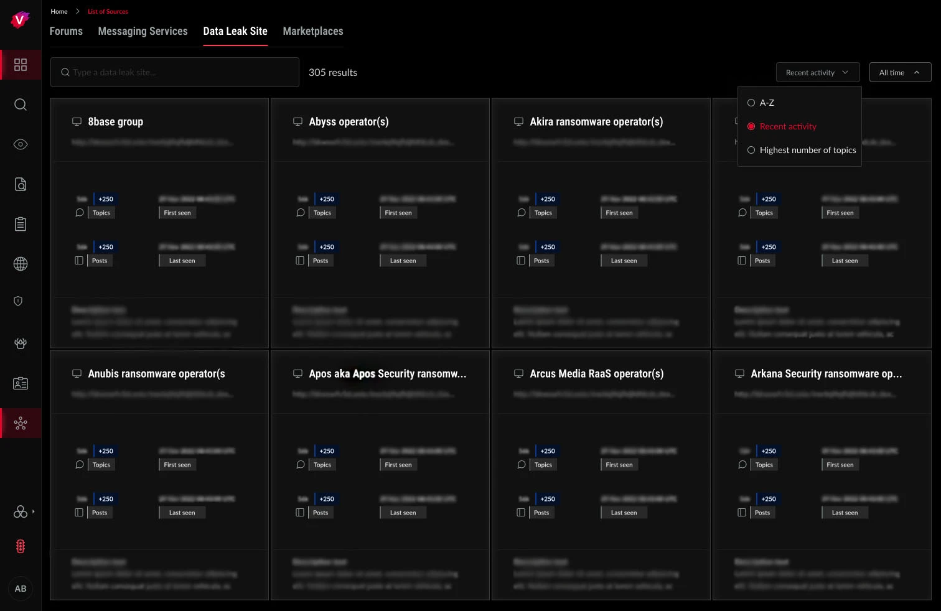Click the monitor icon on Anubis ransomware card

pos(77,374)
